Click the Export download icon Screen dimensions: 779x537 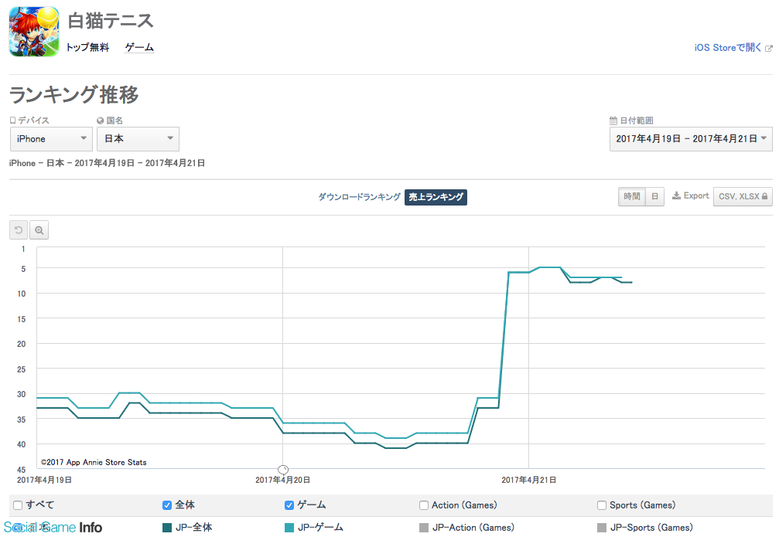pyautogui.click(x=676, y=195)
